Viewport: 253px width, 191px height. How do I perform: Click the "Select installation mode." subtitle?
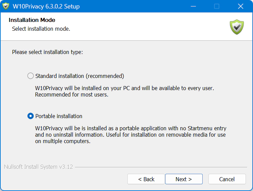(41, 29)
